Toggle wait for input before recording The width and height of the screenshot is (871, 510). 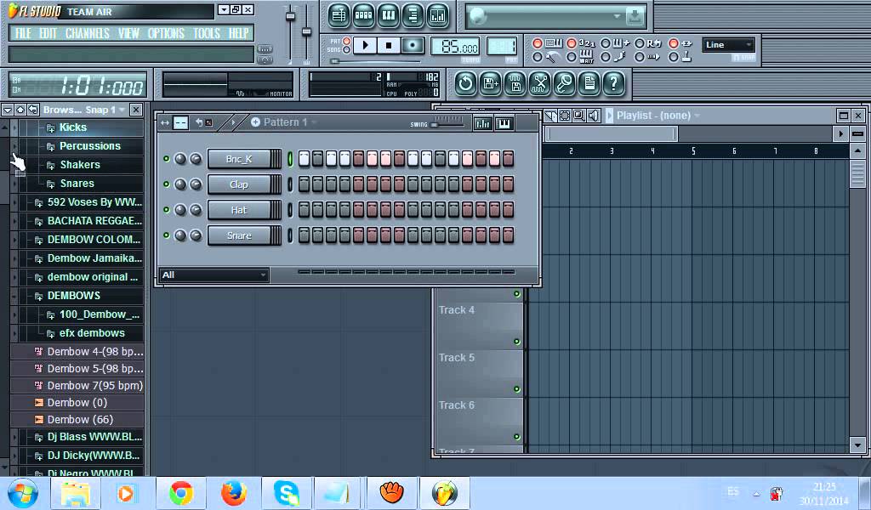572,57
